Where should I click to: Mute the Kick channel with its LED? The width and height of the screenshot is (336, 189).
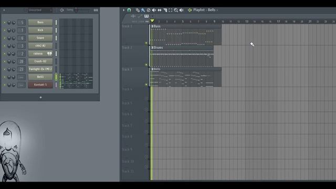(x=5, y=30)
